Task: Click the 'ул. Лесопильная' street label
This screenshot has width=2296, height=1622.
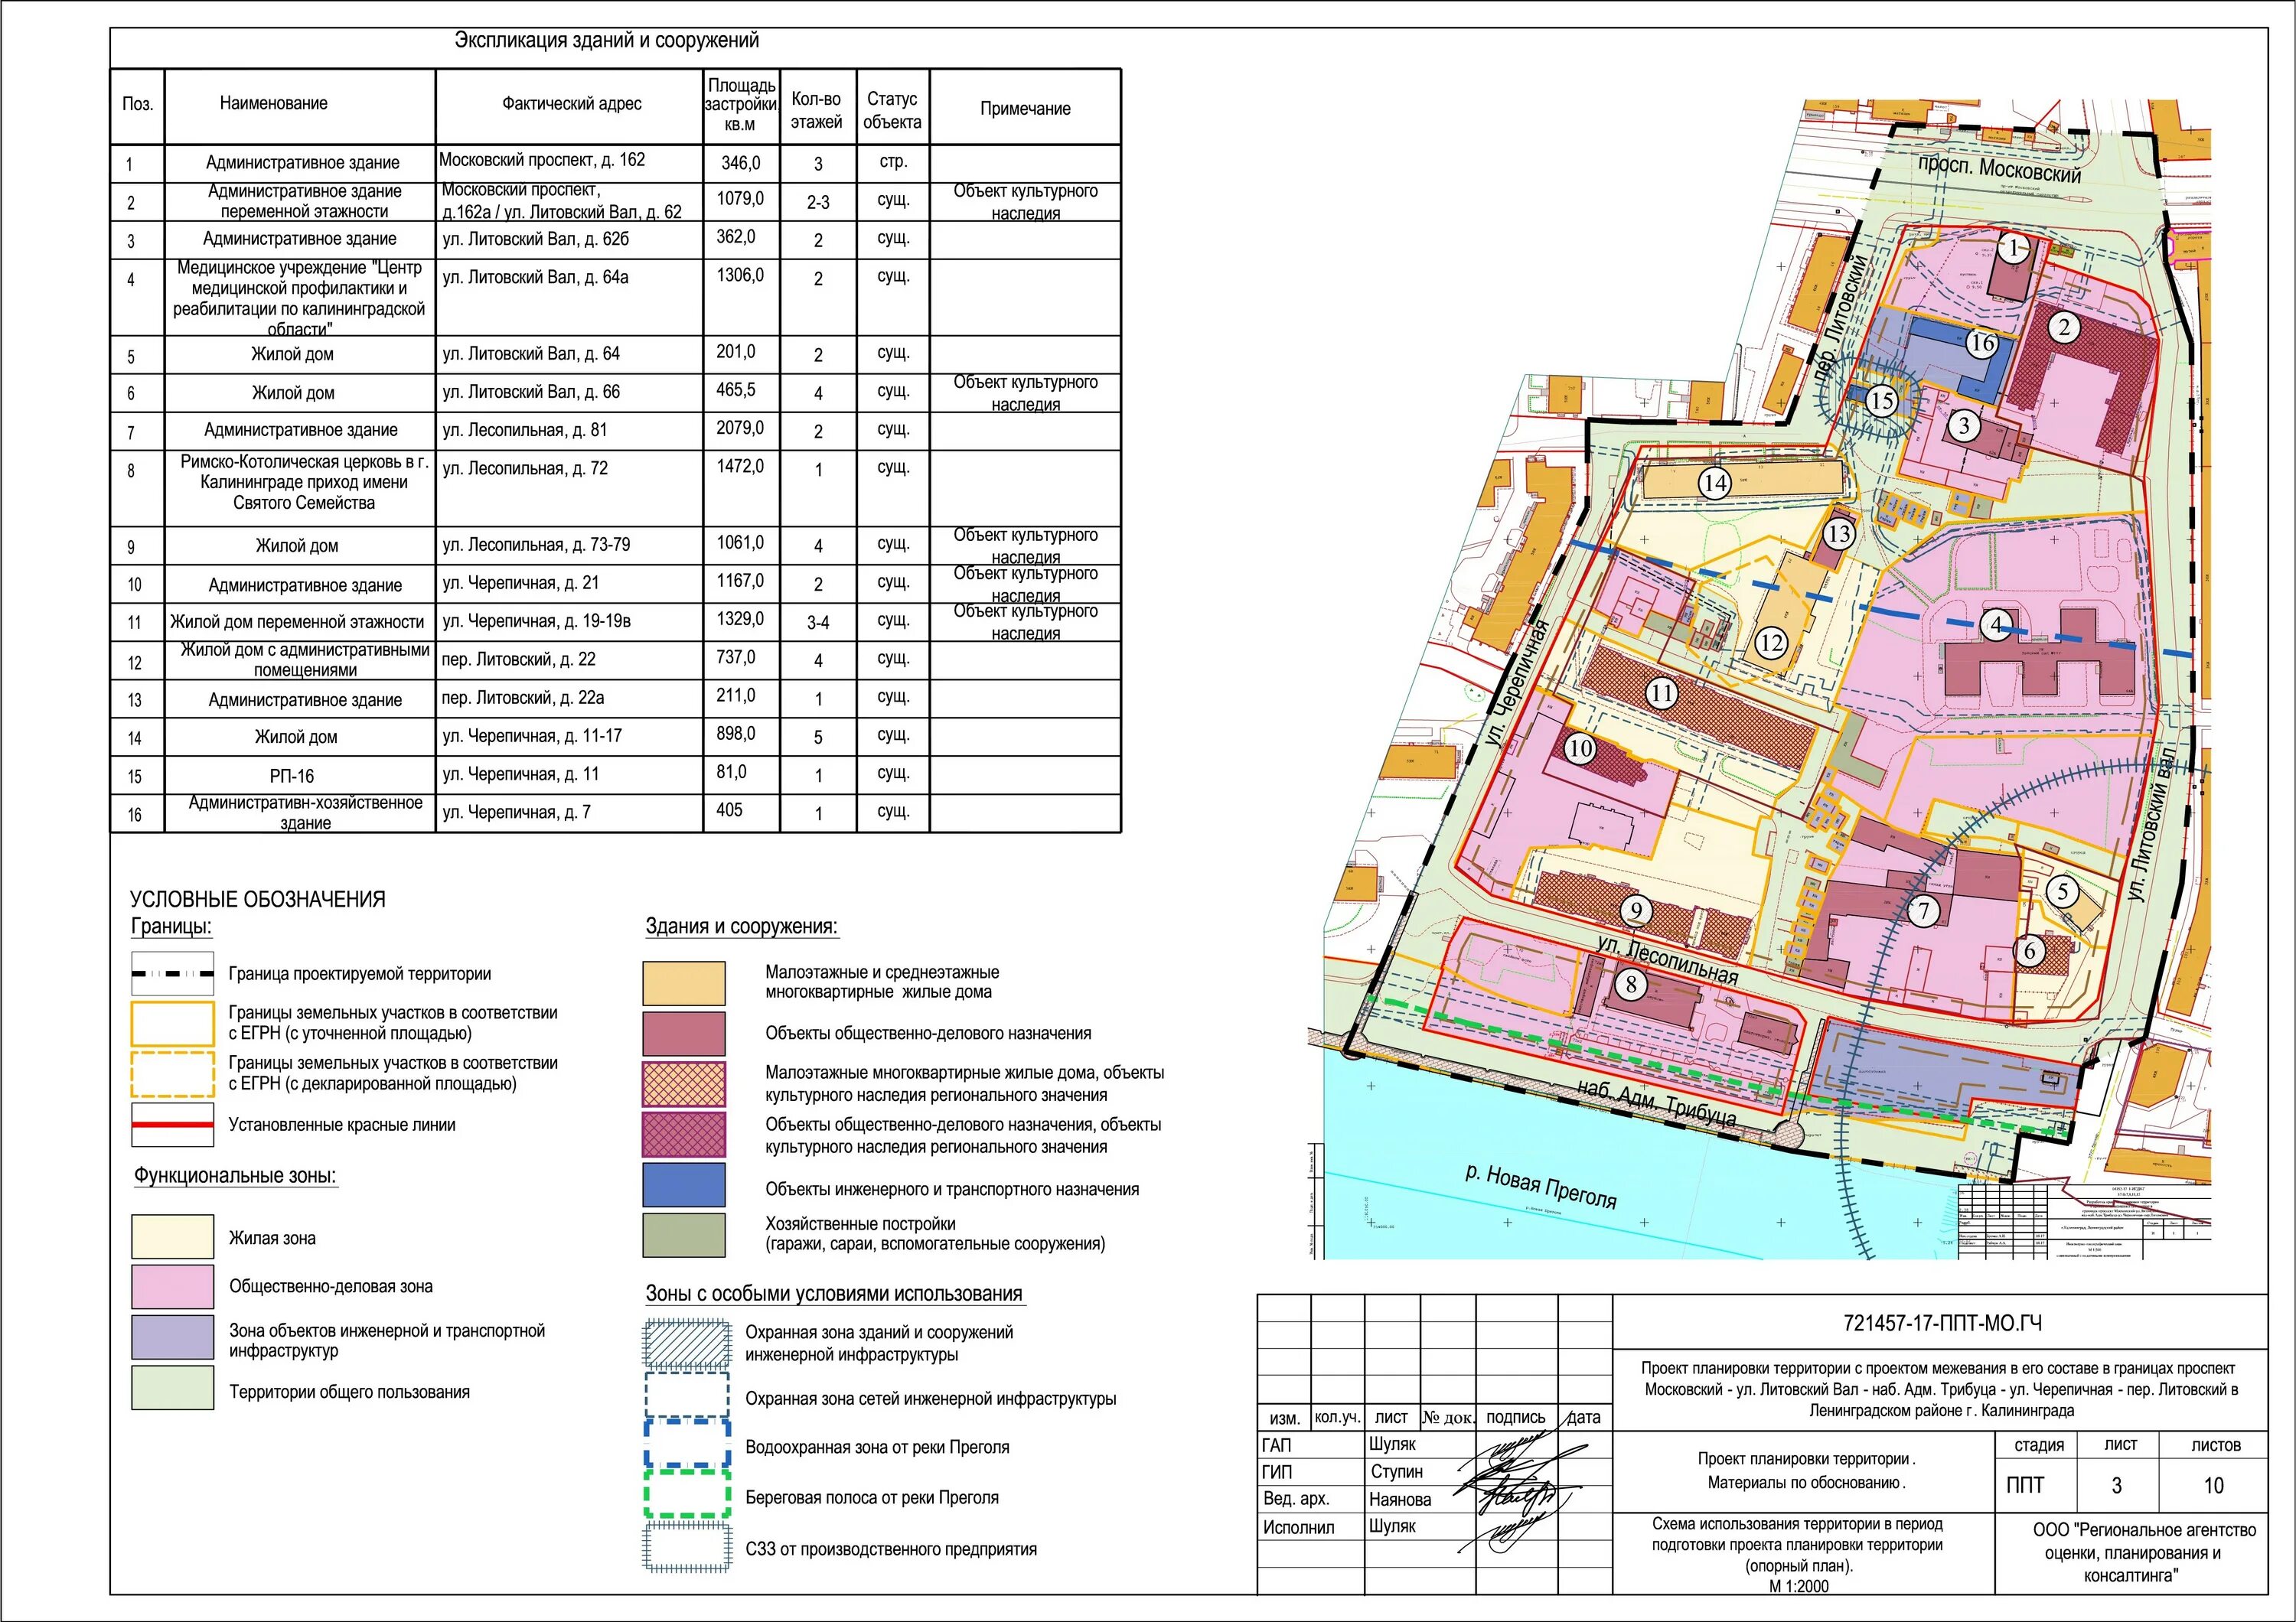Action: click(1667, 959)
